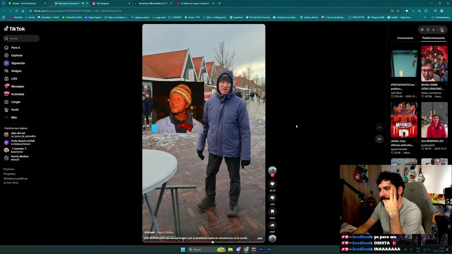Go to previous video arrow
The width and height of the screenshot is (452, 254).
(x=379, y=128)
